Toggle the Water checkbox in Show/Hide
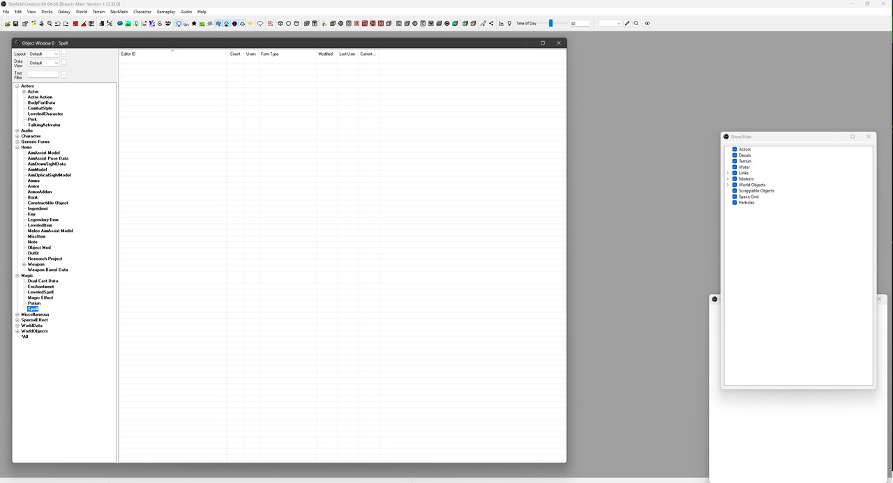Screen dimensions: 893x483 735,167
